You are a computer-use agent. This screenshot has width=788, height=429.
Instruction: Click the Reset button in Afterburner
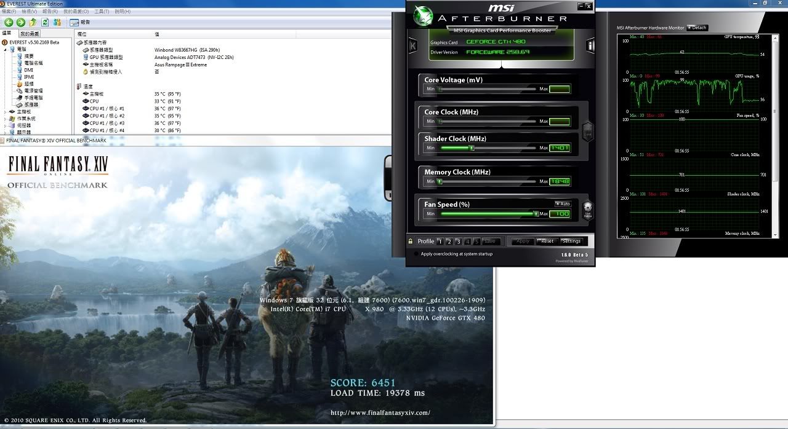click(x=547, y=241)
